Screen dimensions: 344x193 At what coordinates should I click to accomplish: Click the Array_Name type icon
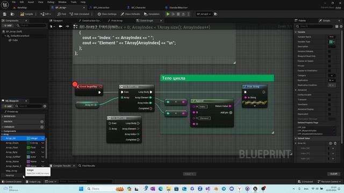pyautogui.click(x=28, y=161)
